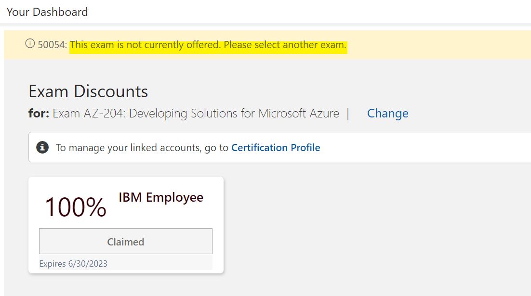Screen dimensions: 531x296
Task: Click the Your Dashboard heading
Action: point(47,12)
